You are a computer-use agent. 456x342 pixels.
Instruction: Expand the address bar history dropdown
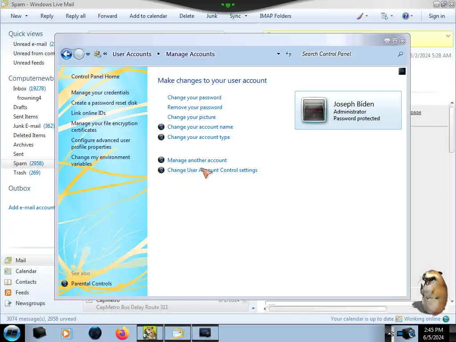[278, 54]
